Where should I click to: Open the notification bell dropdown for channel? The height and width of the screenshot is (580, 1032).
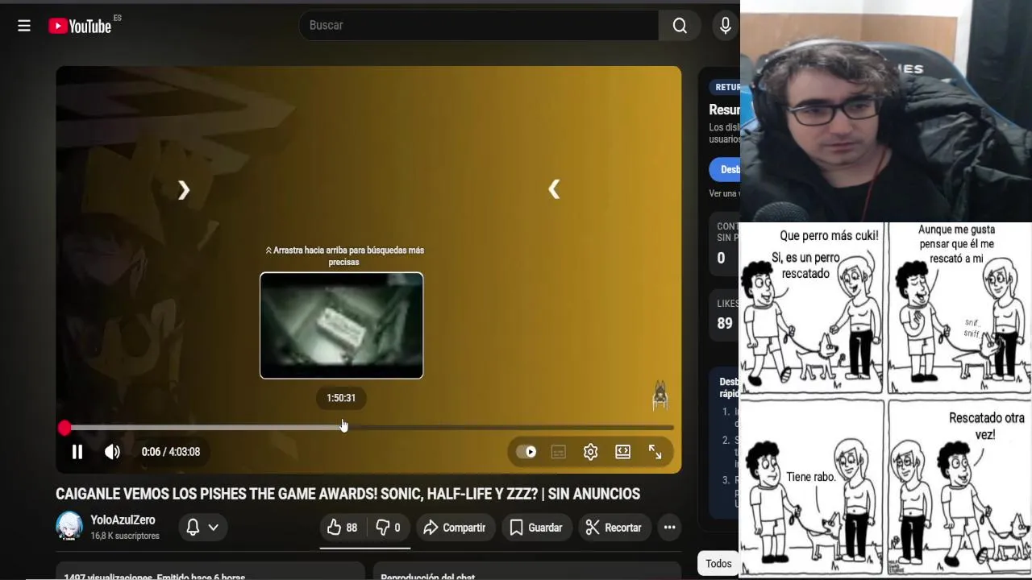[202, 528]
